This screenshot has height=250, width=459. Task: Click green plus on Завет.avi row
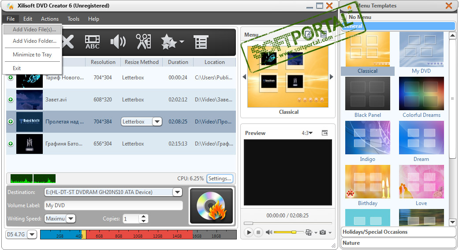click(x=11, y=100)
